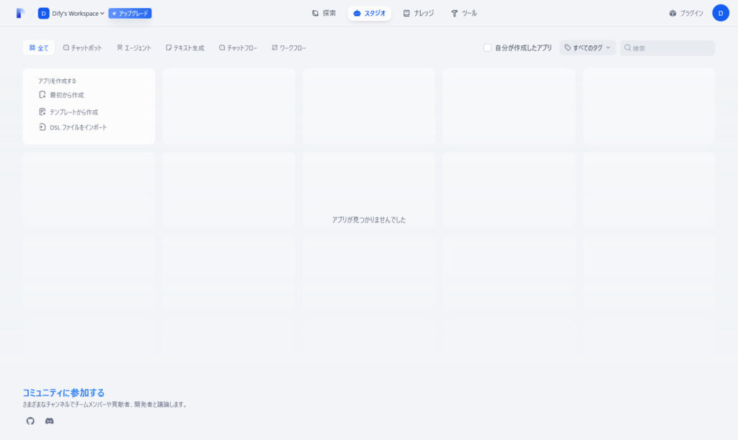Click the DSL file import icon
738x440 pixels.
coord(43,127)
